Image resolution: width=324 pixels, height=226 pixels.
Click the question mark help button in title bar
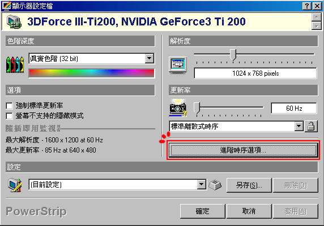point(307,6)
